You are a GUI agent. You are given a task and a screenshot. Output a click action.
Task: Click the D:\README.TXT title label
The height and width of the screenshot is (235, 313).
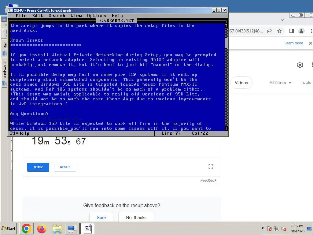click(116, 21)
